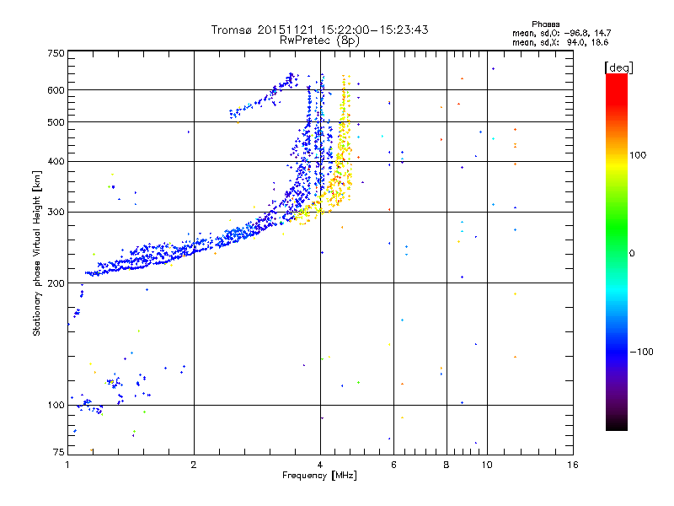Click the y-axis tick label '300'
Viewport: 674px width, 506px height.
coord(56,212)
